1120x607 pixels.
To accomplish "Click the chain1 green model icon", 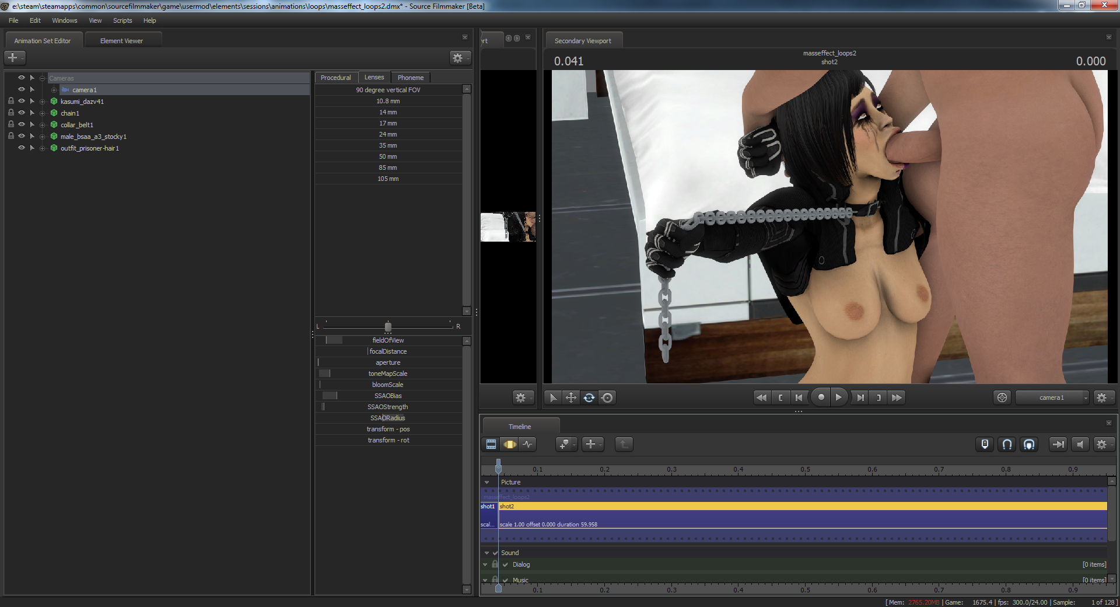I will (x=54, y=113).
